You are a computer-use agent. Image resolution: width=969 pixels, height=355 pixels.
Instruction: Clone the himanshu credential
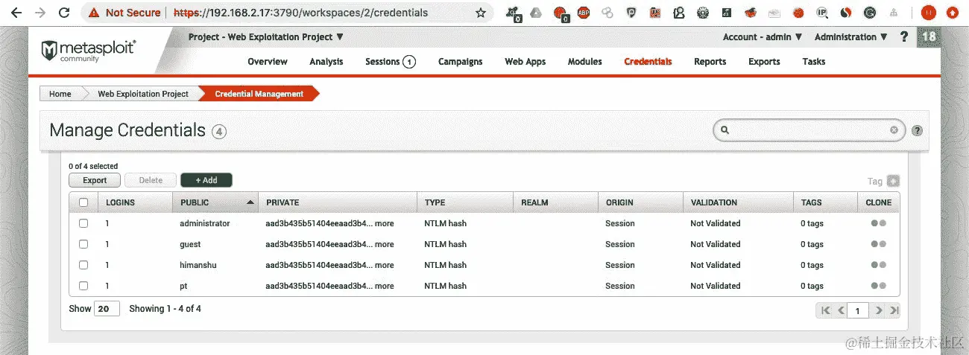tap(878, 265)
